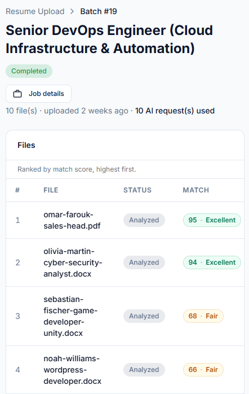The image size is (249, 394).
Task: Click the 66 Fair match badge
Action: 203,370
